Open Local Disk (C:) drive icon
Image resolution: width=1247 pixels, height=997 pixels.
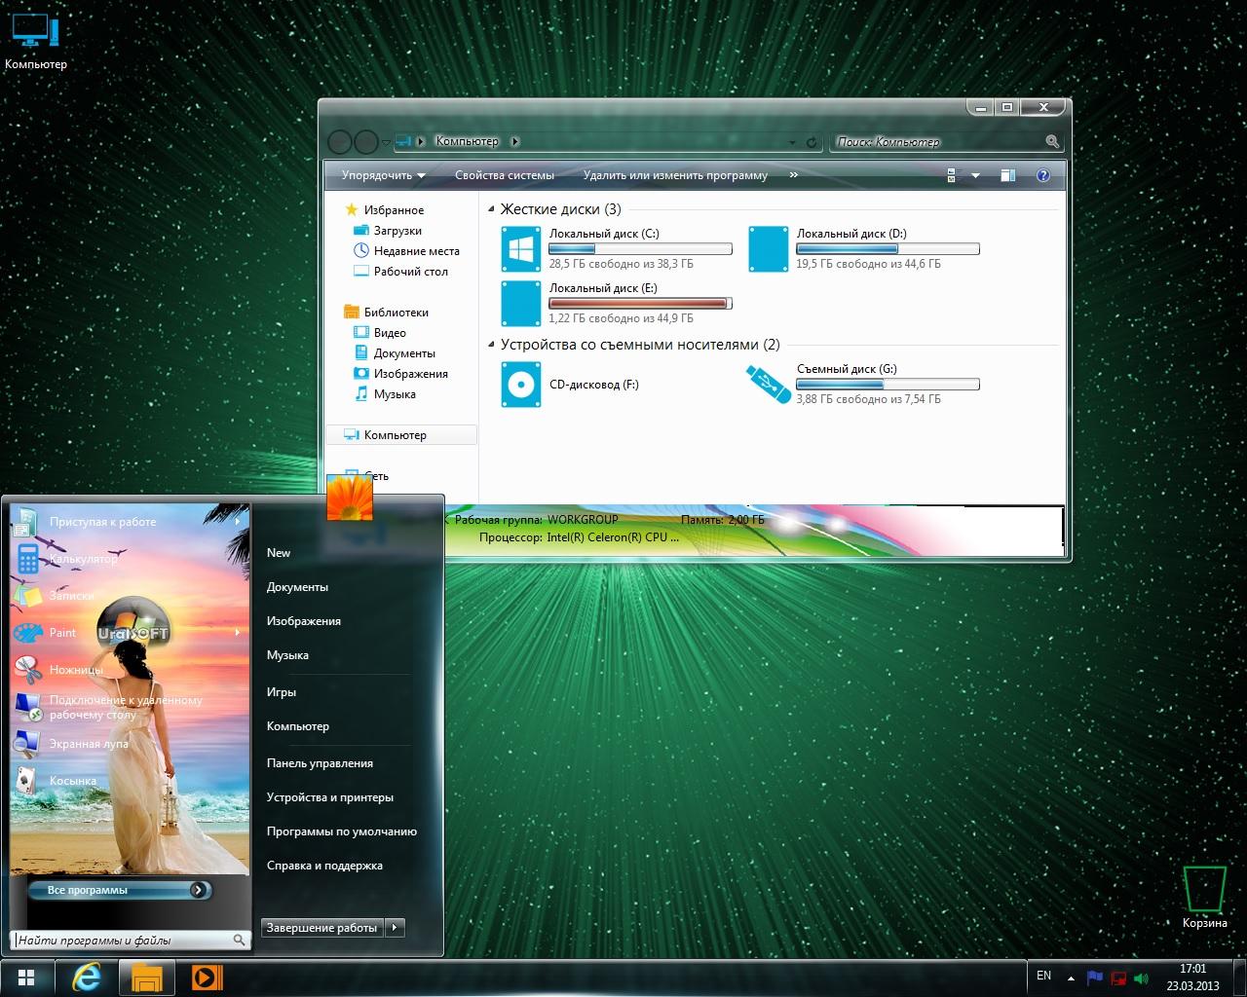[520, 248]
